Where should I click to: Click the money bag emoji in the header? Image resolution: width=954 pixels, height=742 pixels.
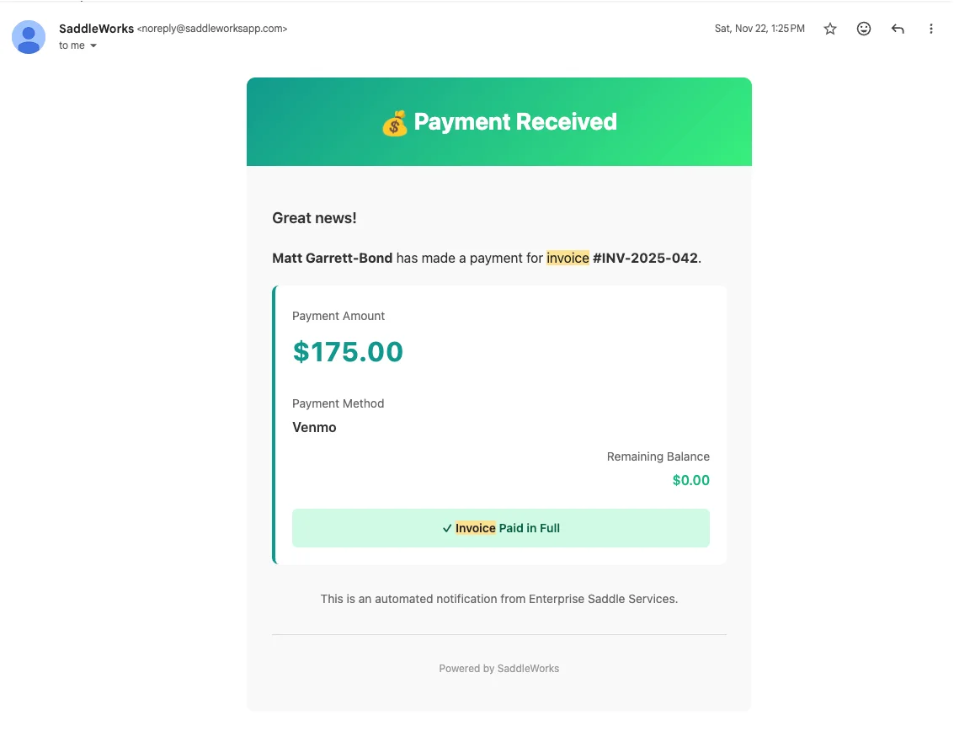click(x=394, y=121)
